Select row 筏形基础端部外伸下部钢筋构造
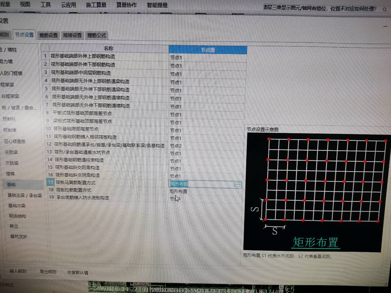The width and height of the screenshot is (391, 293). point(83,65)
